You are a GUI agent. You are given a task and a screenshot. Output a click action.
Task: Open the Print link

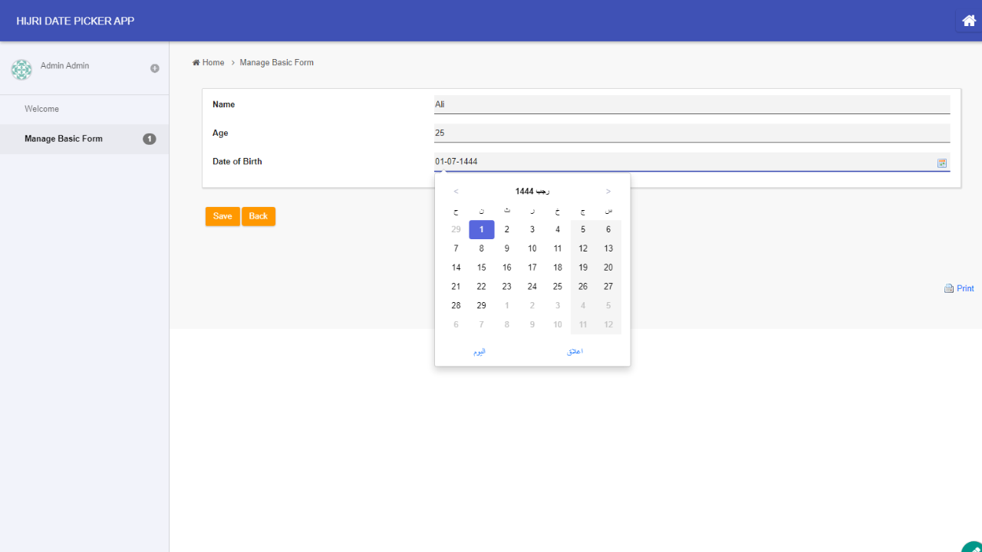click(964, 287)
